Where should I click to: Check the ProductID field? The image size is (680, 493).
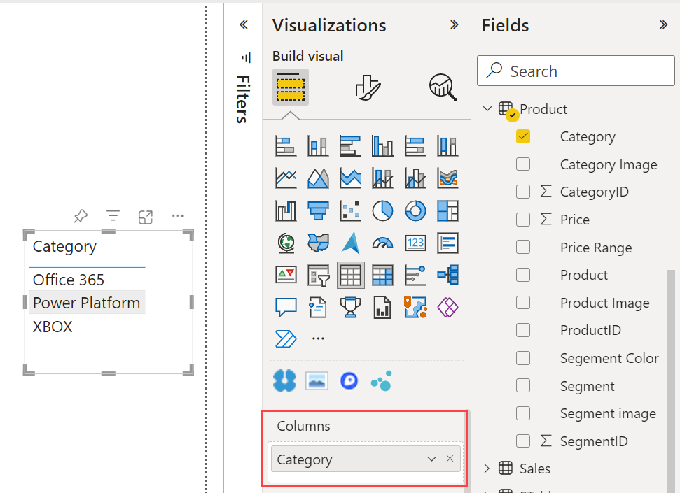coord(523,330)
